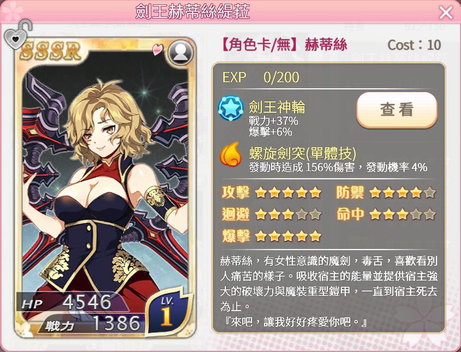Click the SSSR rarity badge

[51, 51]
